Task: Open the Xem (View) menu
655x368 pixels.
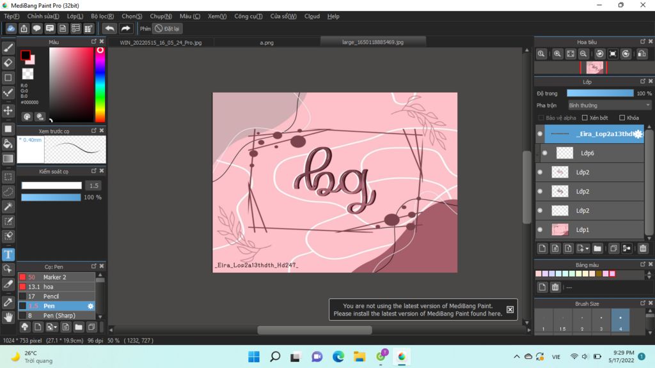Action: coord(217,16)
